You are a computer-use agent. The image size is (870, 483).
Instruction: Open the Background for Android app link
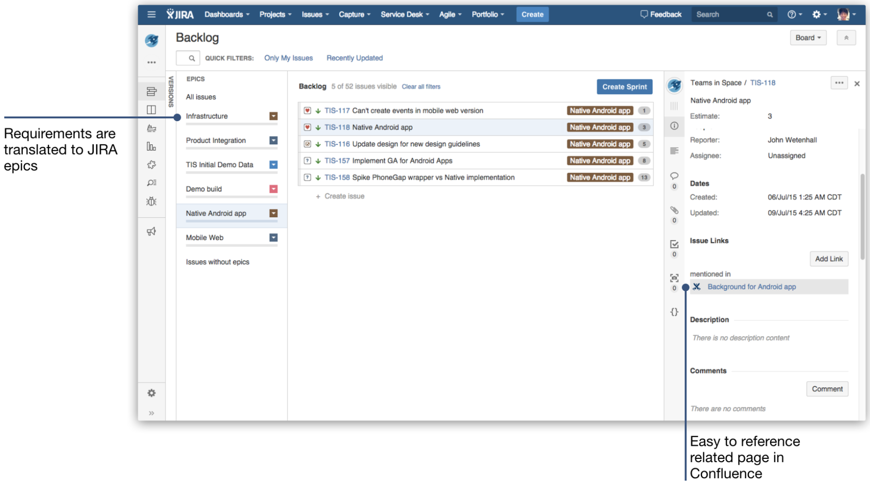(x=752, y=286)
